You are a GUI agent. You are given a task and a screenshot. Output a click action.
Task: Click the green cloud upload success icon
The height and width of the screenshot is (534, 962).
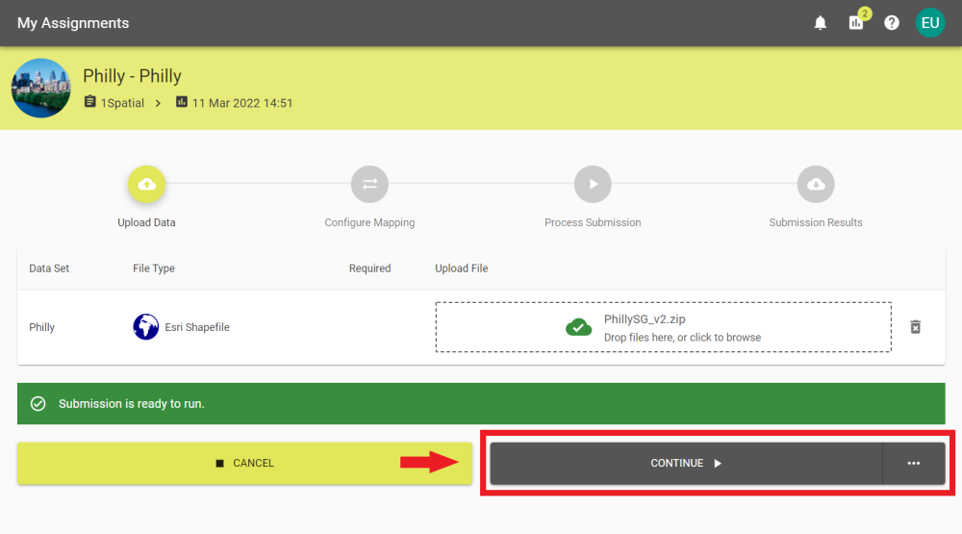pos(578,327)
